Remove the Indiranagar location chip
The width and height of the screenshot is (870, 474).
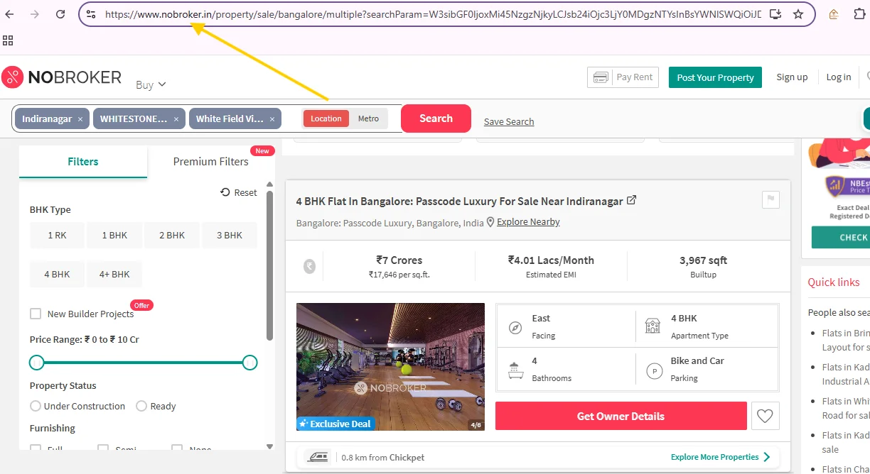[x=80, y=119]
